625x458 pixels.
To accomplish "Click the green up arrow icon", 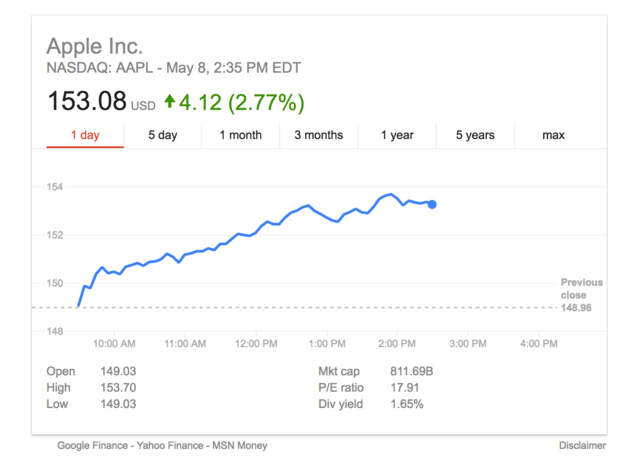I will click(x=169, y=102).
